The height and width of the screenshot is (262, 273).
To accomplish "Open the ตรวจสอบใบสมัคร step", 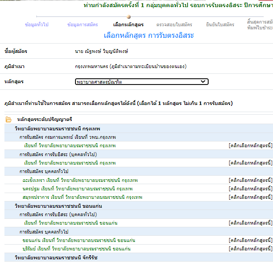I will tap(174, 24).
